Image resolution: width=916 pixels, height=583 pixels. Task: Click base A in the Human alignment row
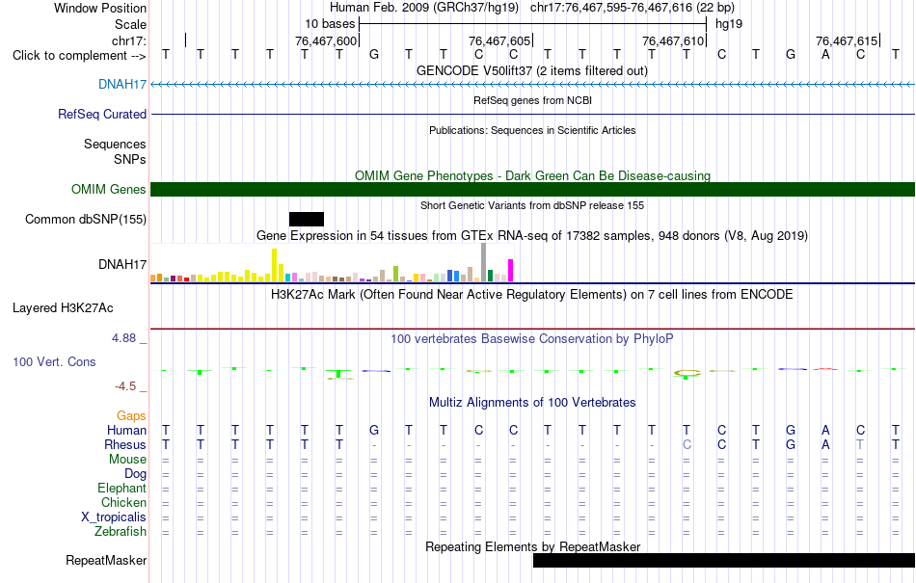pos(825,430)
